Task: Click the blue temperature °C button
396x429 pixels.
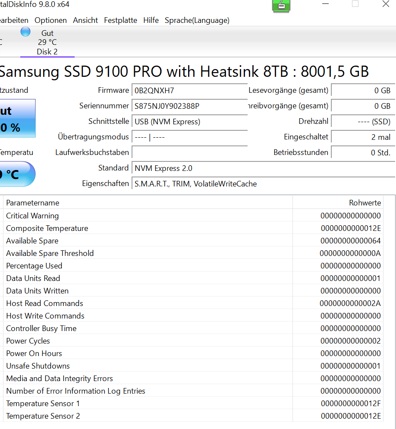Action: tap(17, 174)
